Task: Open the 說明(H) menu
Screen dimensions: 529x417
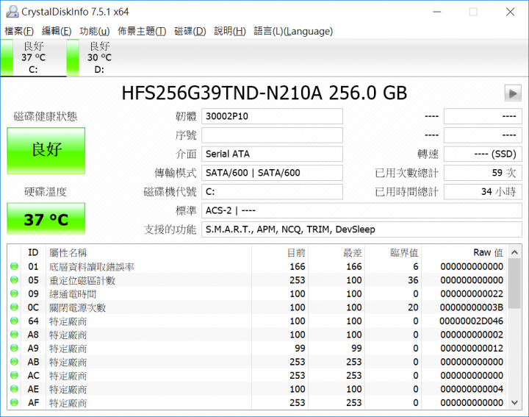Action: coord(230,32)
